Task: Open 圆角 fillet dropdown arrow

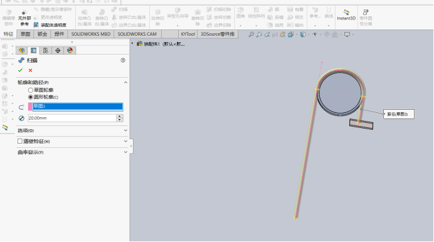Action: pyautogui.click(x=241, y=26)
